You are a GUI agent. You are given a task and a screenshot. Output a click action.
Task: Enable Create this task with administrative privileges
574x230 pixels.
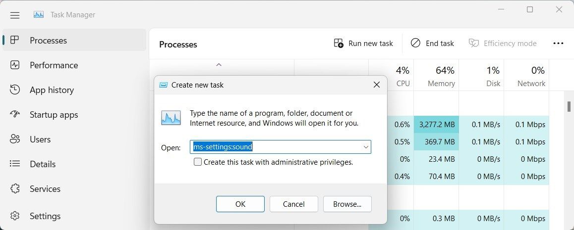point(198,162)
